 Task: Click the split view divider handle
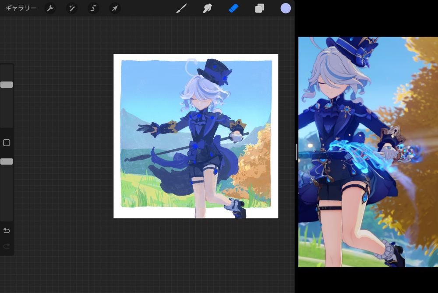(x=296, y=152)
